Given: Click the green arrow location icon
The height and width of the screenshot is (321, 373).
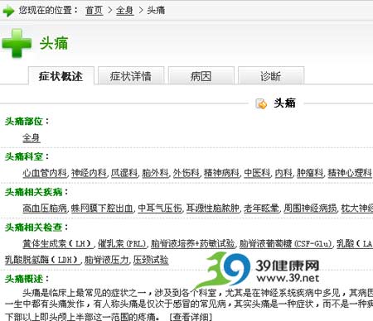Looking at the screenshot, I should coord(8,11).
